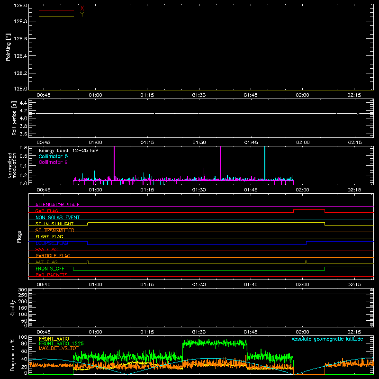This screenshot has height=379, width=379.
Task: Click the 128.4 tick label
Action: (20, 56)
